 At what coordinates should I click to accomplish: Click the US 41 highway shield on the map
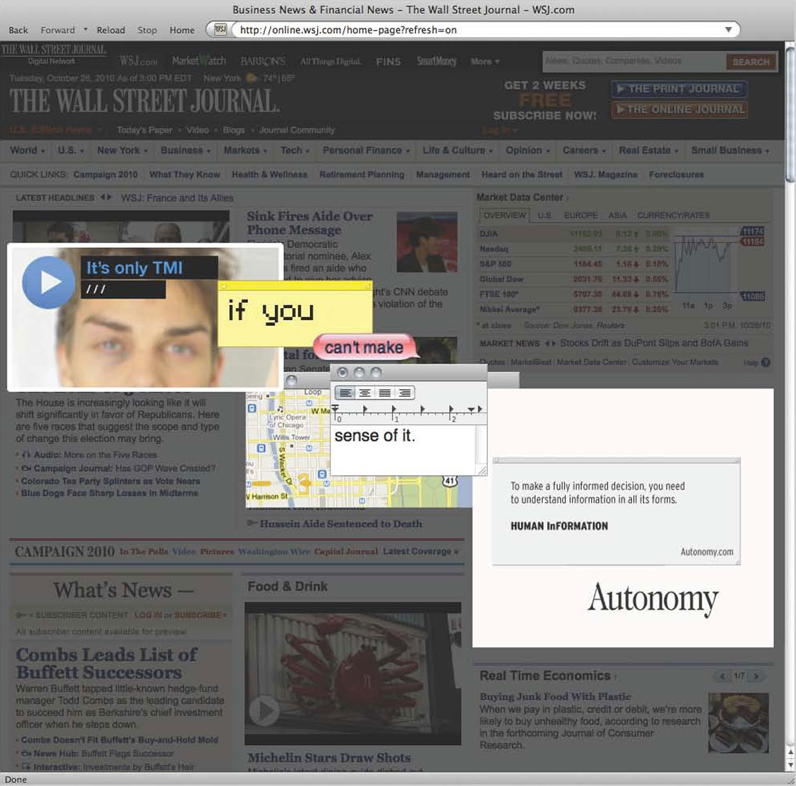pyautogui.click(x=450, y=481)
